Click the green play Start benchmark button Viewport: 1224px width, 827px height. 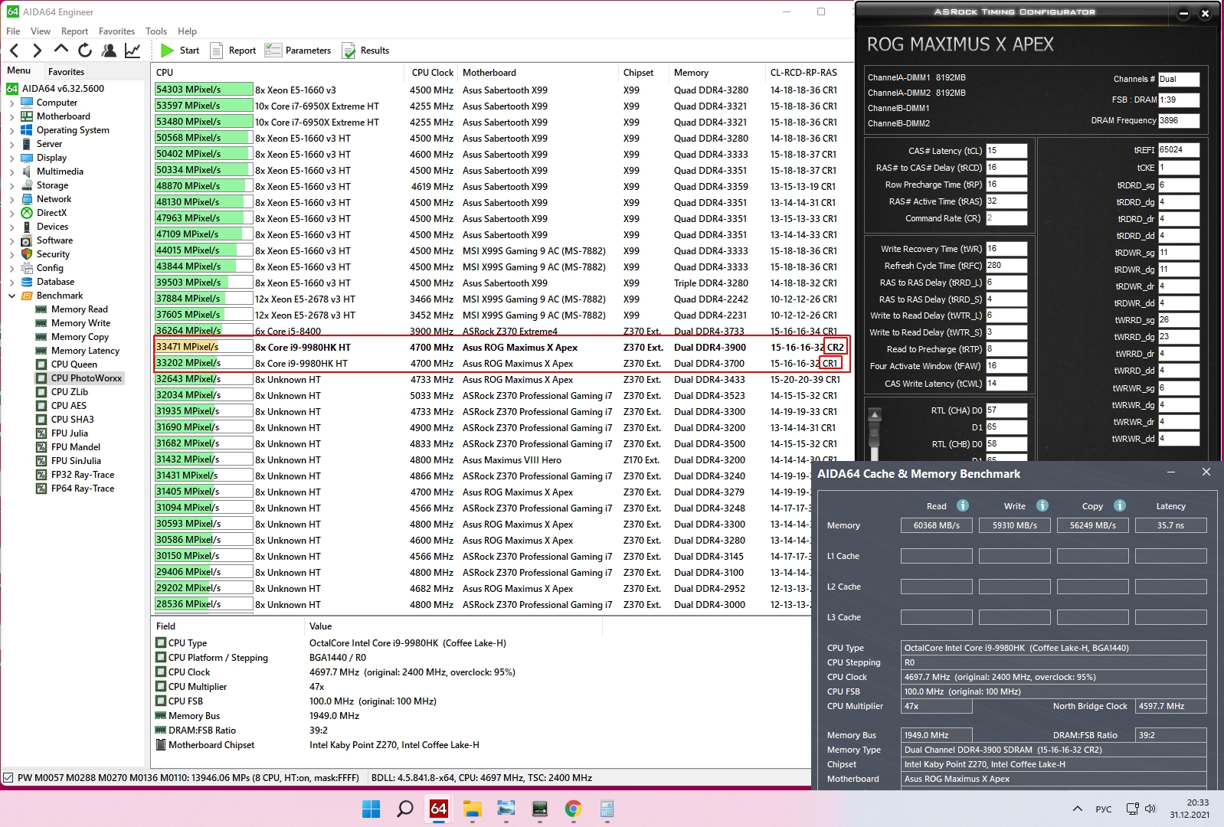point(180,51)
